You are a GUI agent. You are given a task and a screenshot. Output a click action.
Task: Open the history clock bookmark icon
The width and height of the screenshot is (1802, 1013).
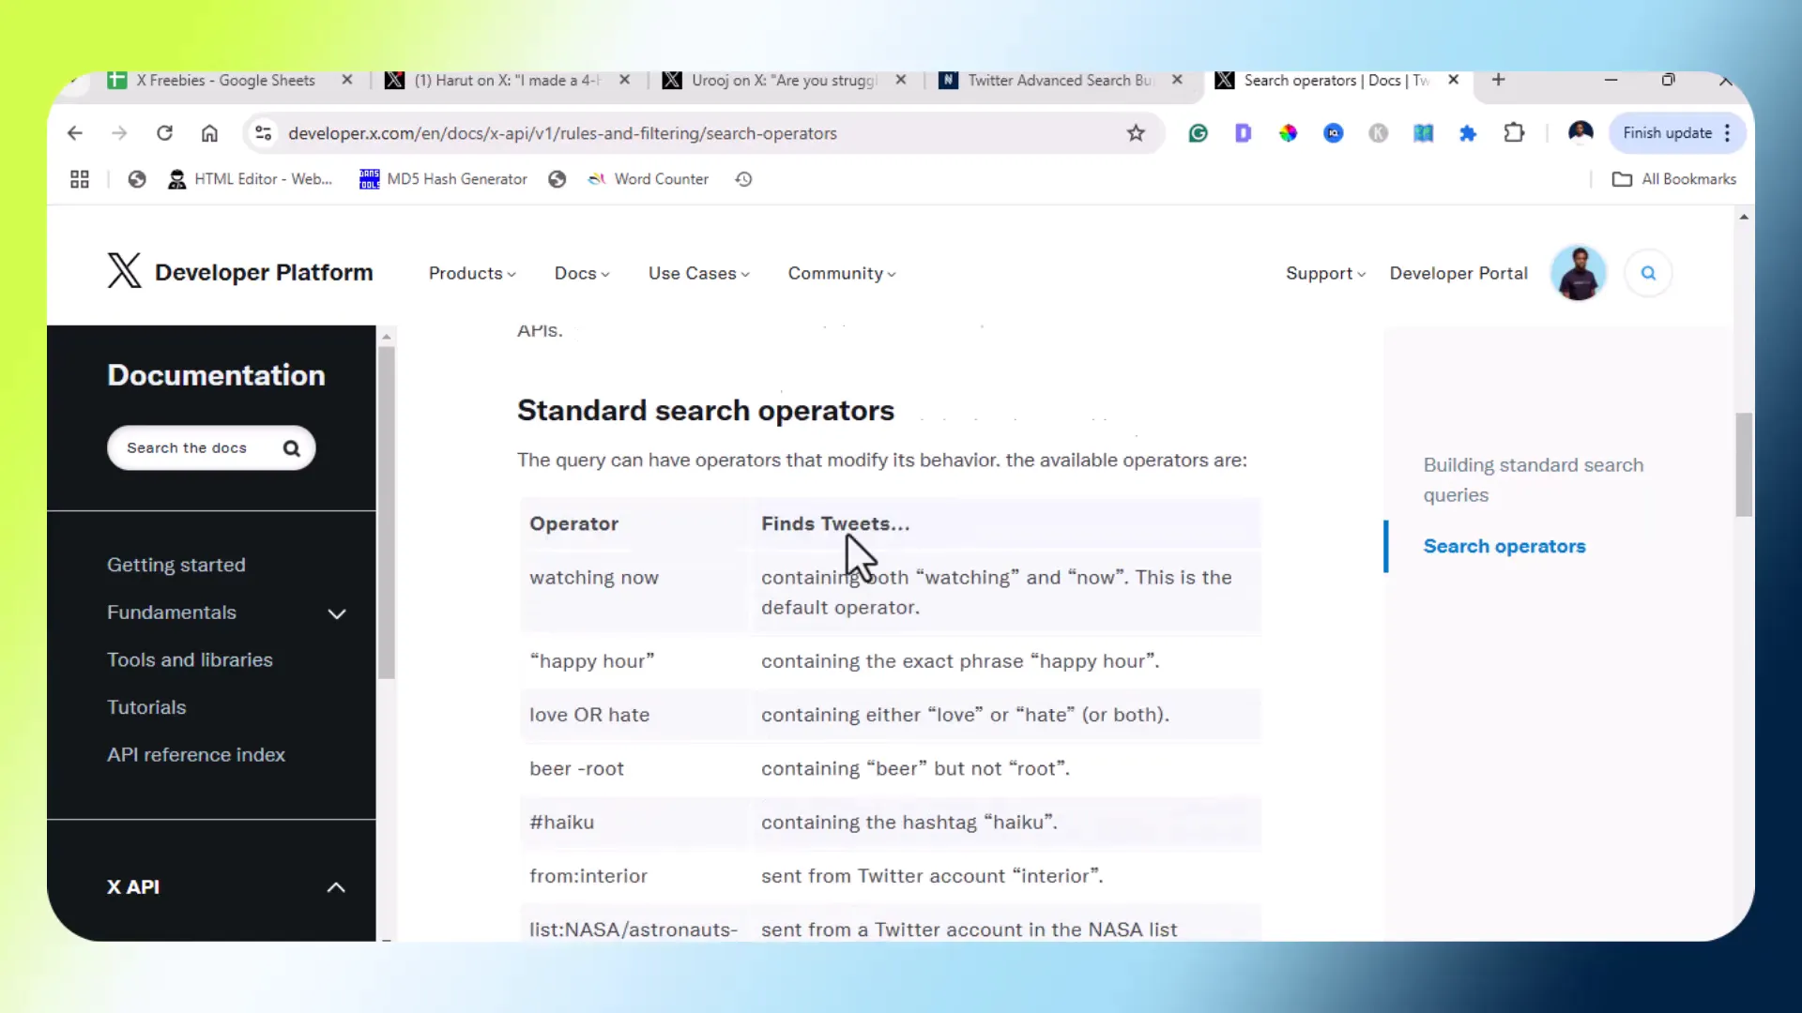(x=743, y=179)
